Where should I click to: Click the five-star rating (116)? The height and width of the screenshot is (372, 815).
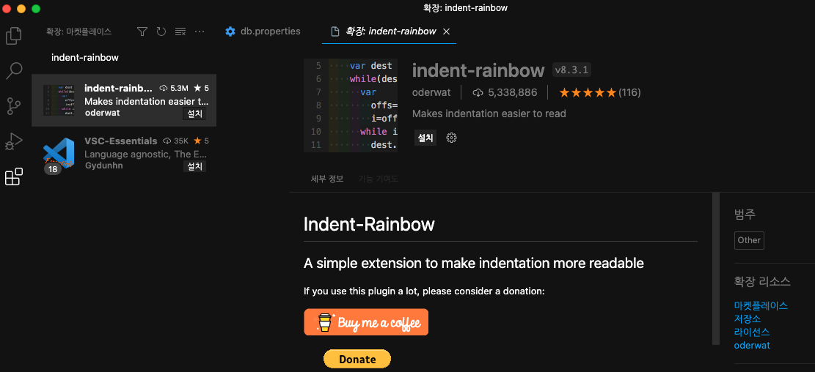click(600, 92)
